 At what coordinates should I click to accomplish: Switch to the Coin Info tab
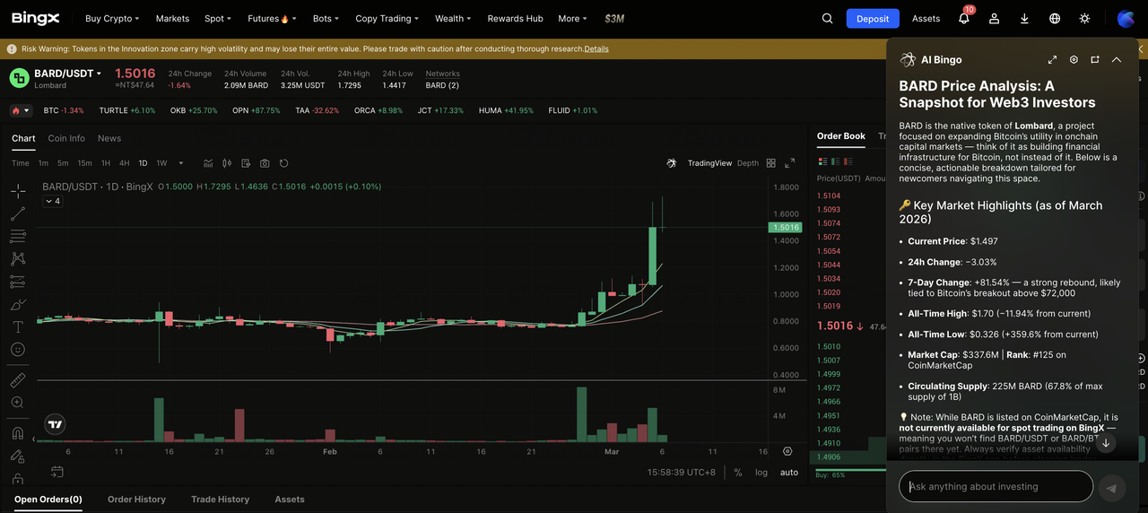[66, 138]
